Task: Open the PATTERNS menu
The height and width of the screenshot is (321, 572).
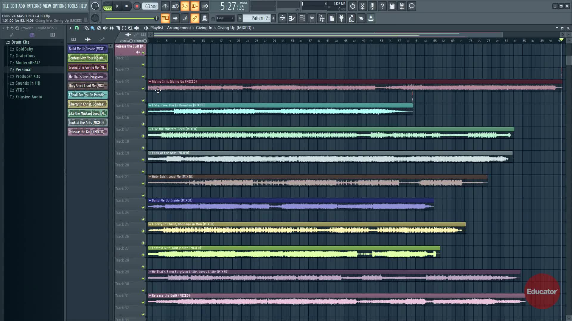Action: click(34, 6)
